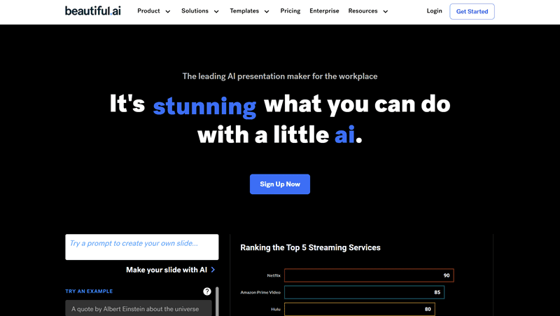Click the Sign Up Now button
The height and width of the screenshot is (316, 560).
coord(280,184)
